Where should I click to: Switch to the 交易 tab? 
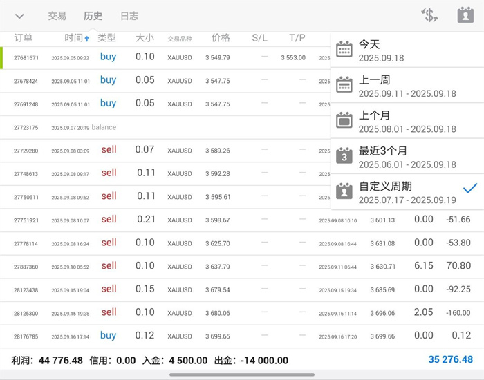pos(57,16)
